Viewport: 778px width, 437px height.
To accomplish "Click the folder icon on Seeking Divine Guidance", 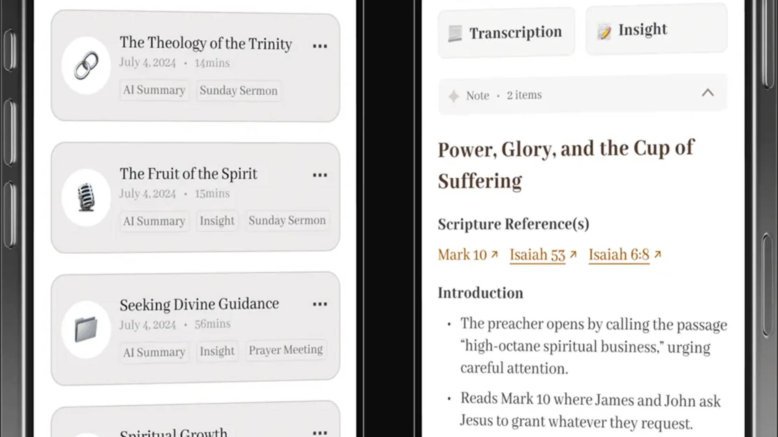I will point(86,329).
